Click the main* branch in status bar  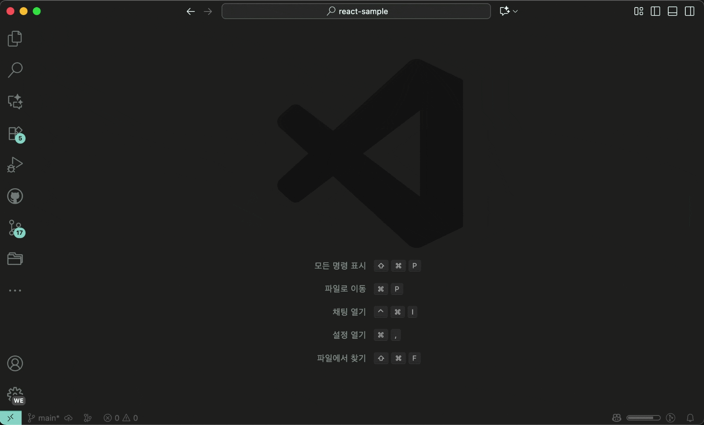43,418
